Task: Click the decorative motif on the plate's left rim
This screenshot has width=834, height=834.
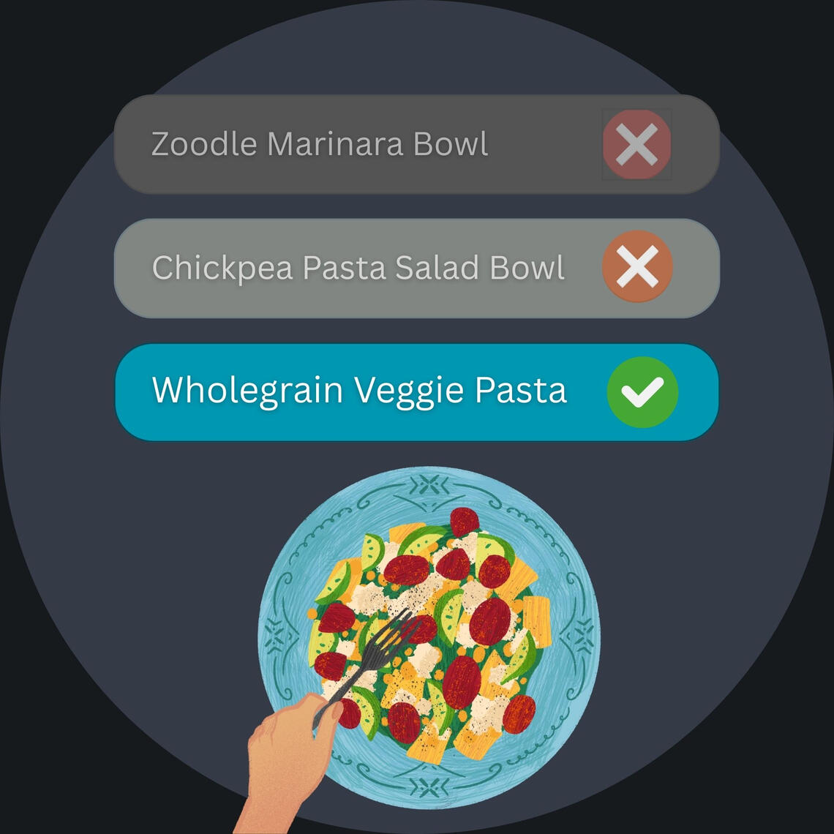Action: click(276, 635)
